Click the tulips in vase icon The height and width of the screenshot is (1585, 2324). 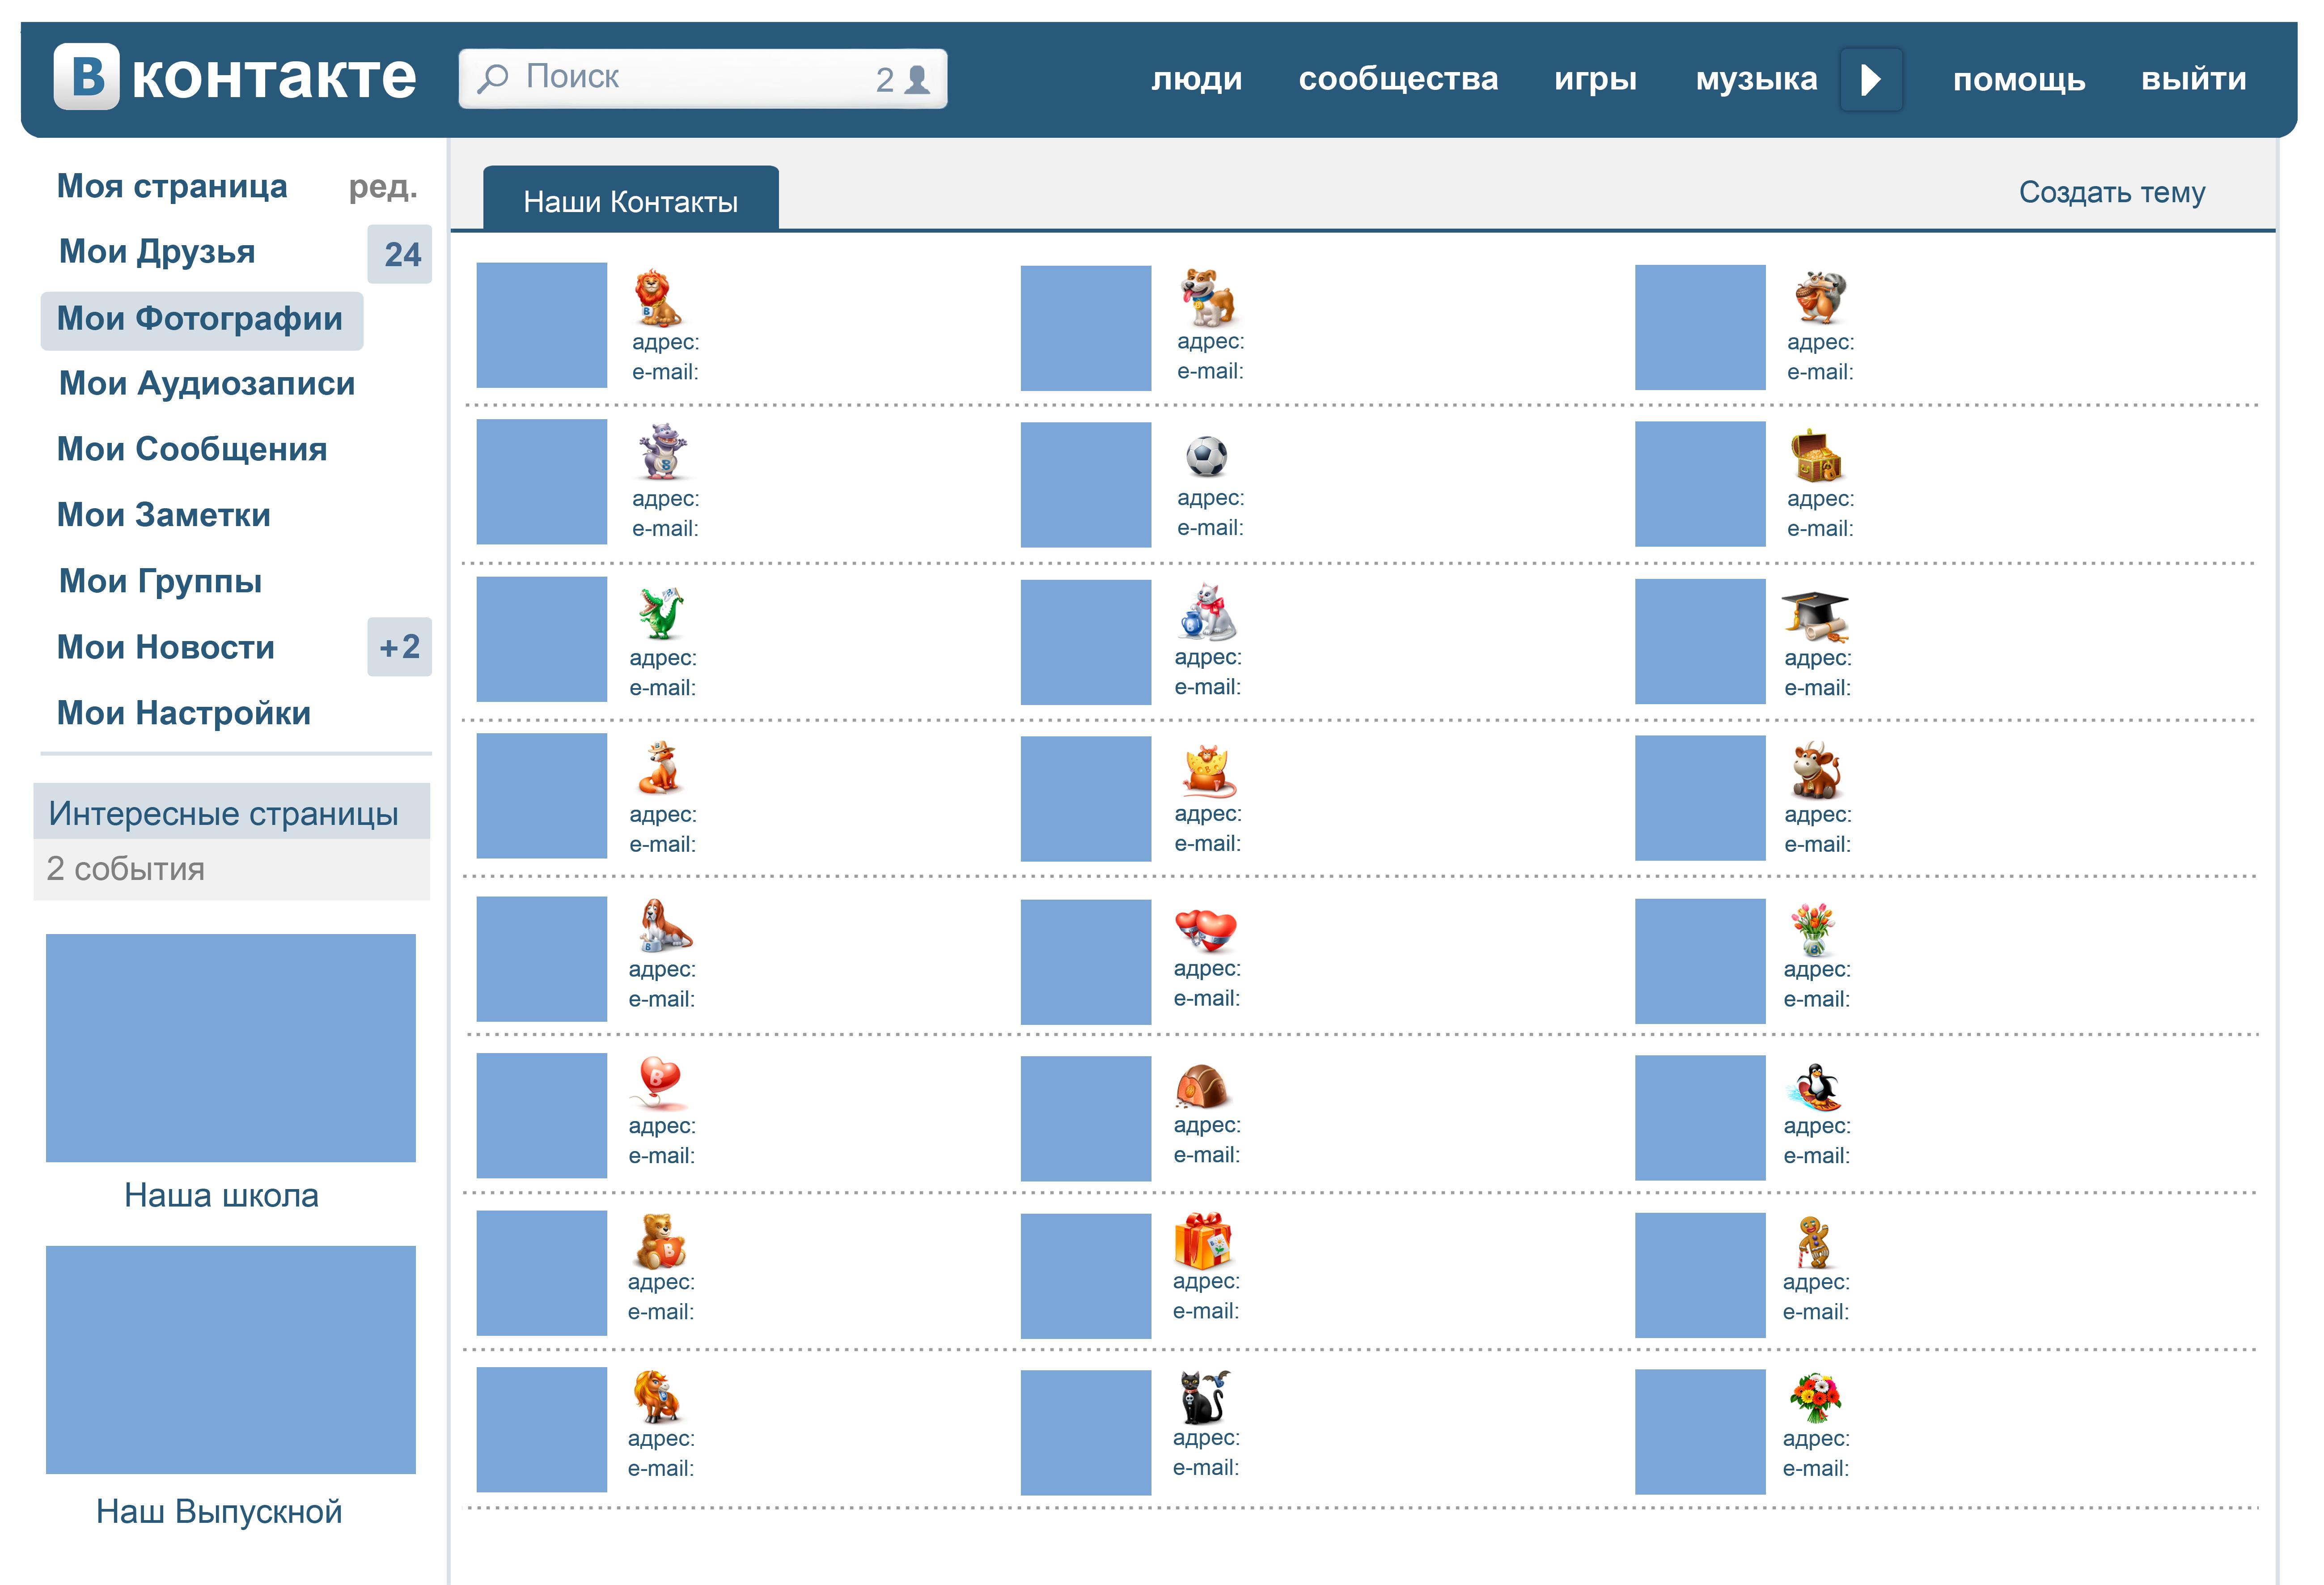1813,929
